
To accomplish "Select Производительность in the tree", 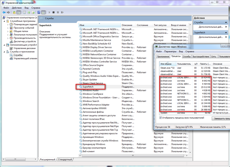I will point(24,38).
